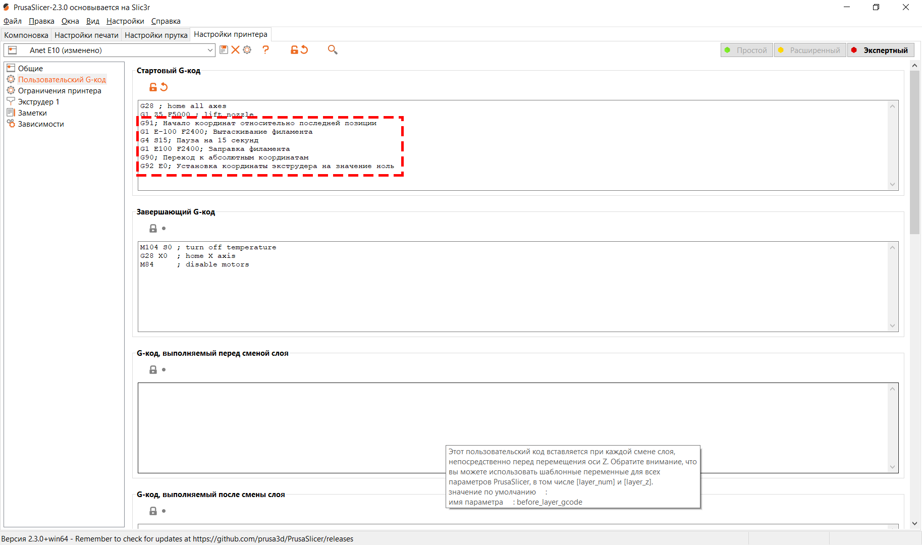The height and width of the screenshot is (545, 922).
Task: Click the down arrow in the Стартовый G-код field
Action: pyautogui.click(x=892, y=184)
